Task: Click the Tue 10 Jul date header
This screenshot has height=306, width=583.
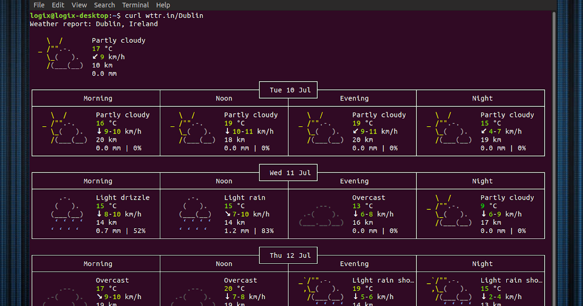Action: click(288, 89)
